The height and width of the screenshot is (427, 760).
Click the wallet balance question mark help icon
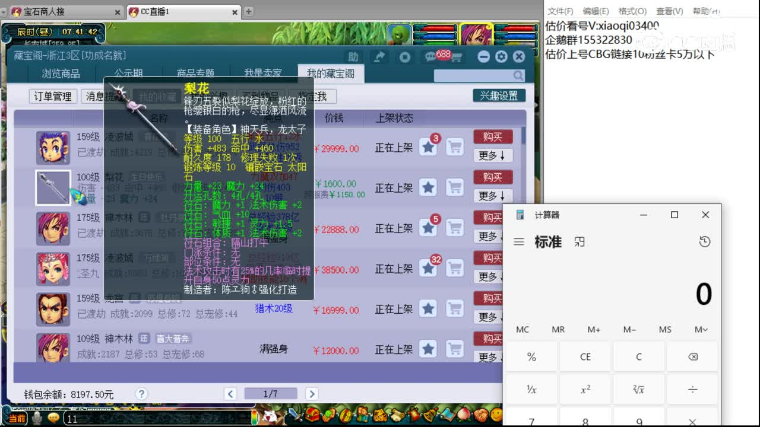coord(141,394)
